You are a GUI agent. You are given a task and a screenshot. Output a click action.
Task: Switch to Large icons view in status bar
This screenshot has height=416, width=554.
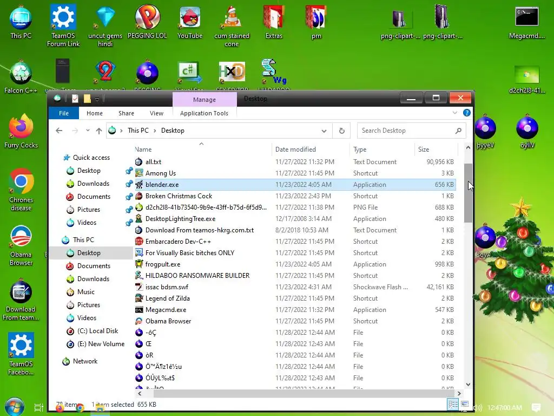coord(465,404)
